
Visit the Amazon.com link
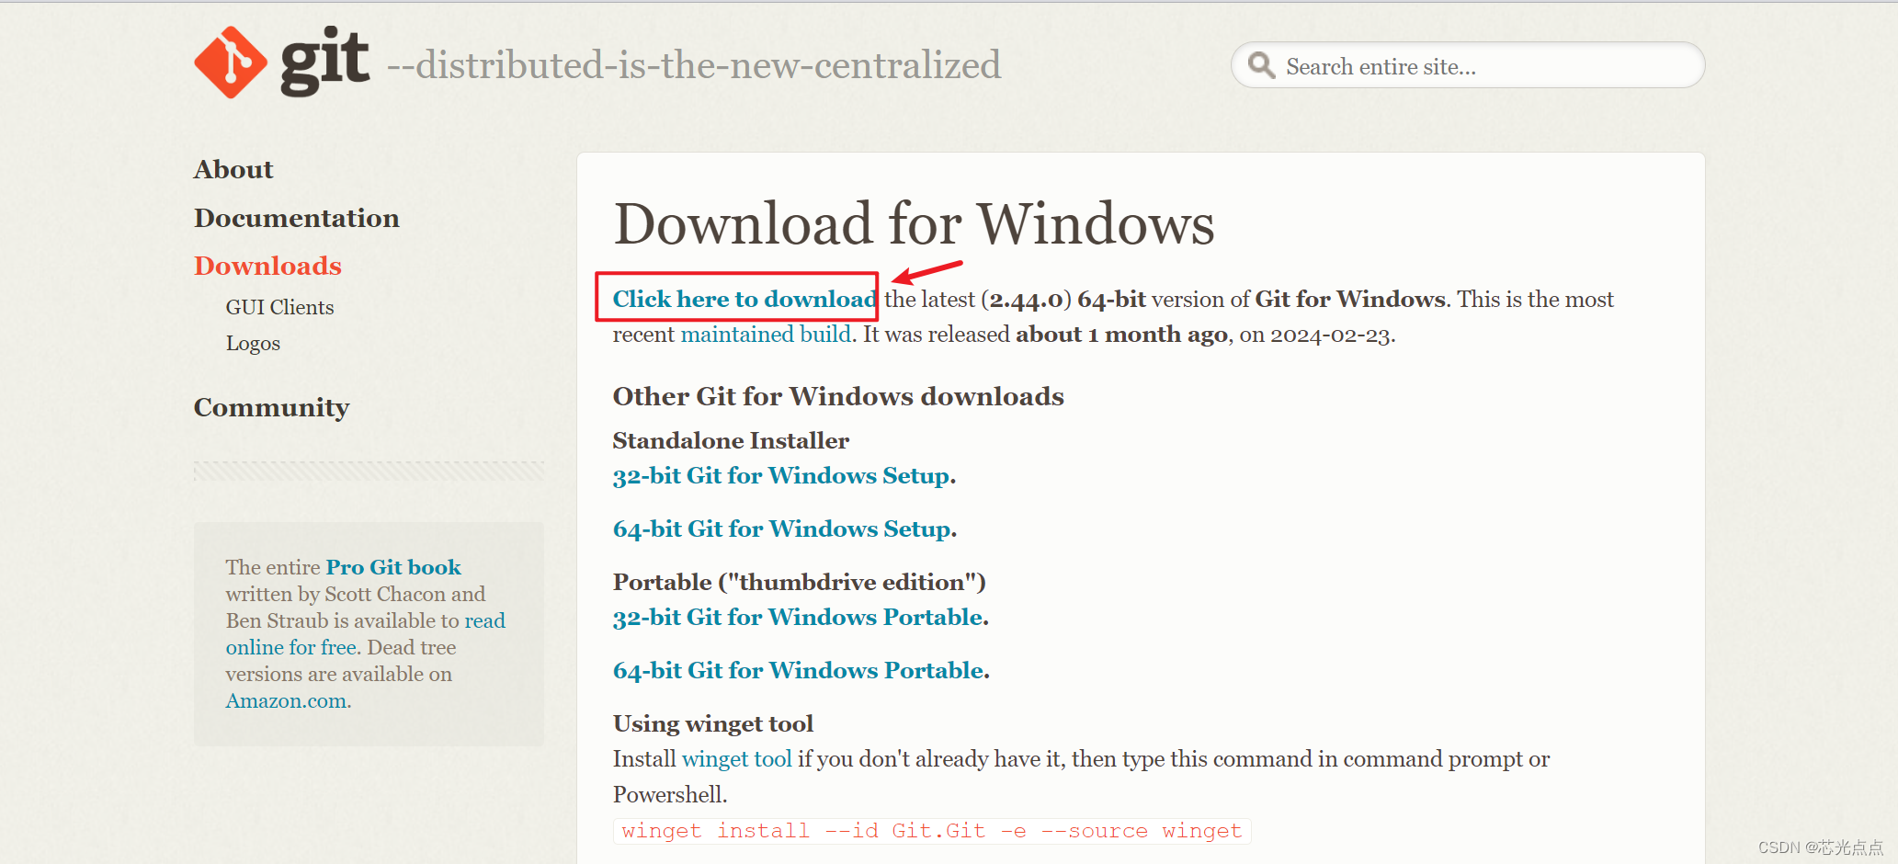point(286,700)
